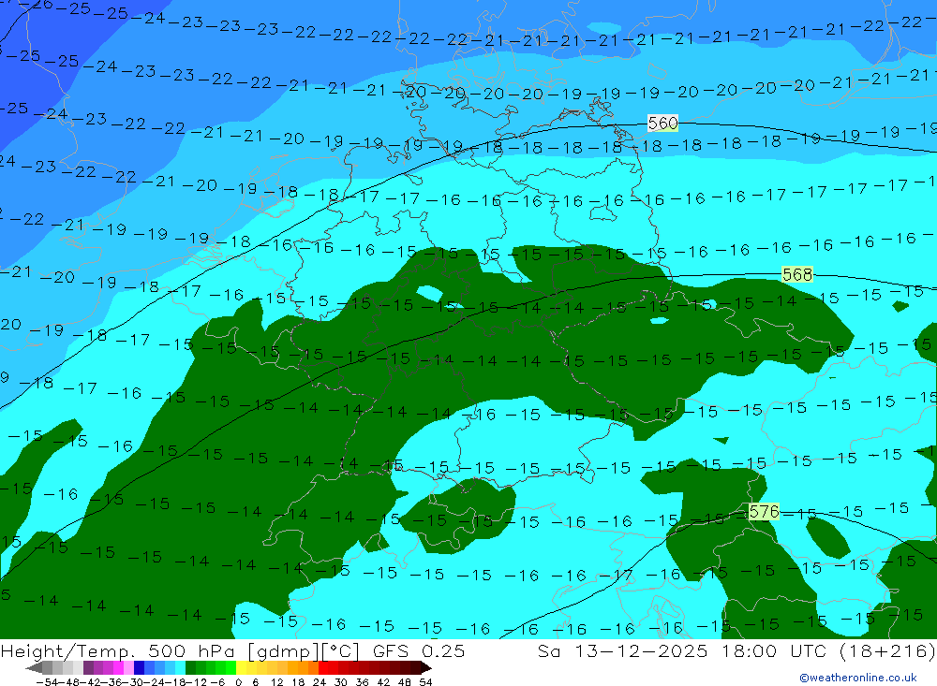Click the 54 legend scale value
This screenshot has height=686, width=937.
[x=425, y=682]
